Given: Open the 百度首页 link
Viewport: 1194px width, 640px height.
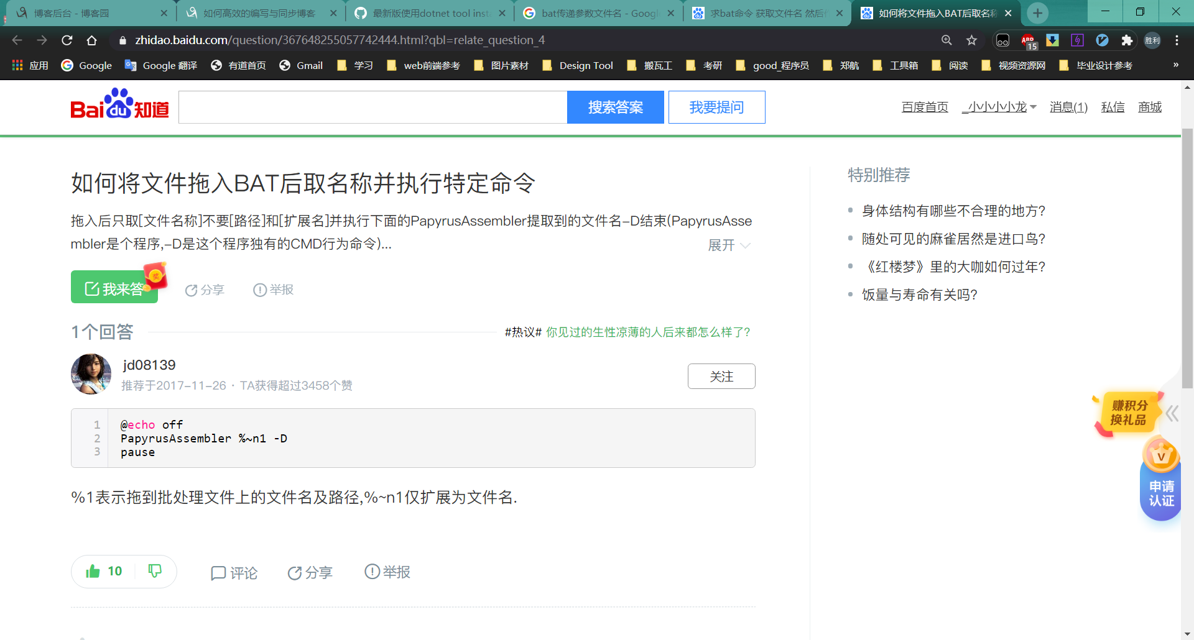Looking at the screenshot, I should [x=925, y=107].
